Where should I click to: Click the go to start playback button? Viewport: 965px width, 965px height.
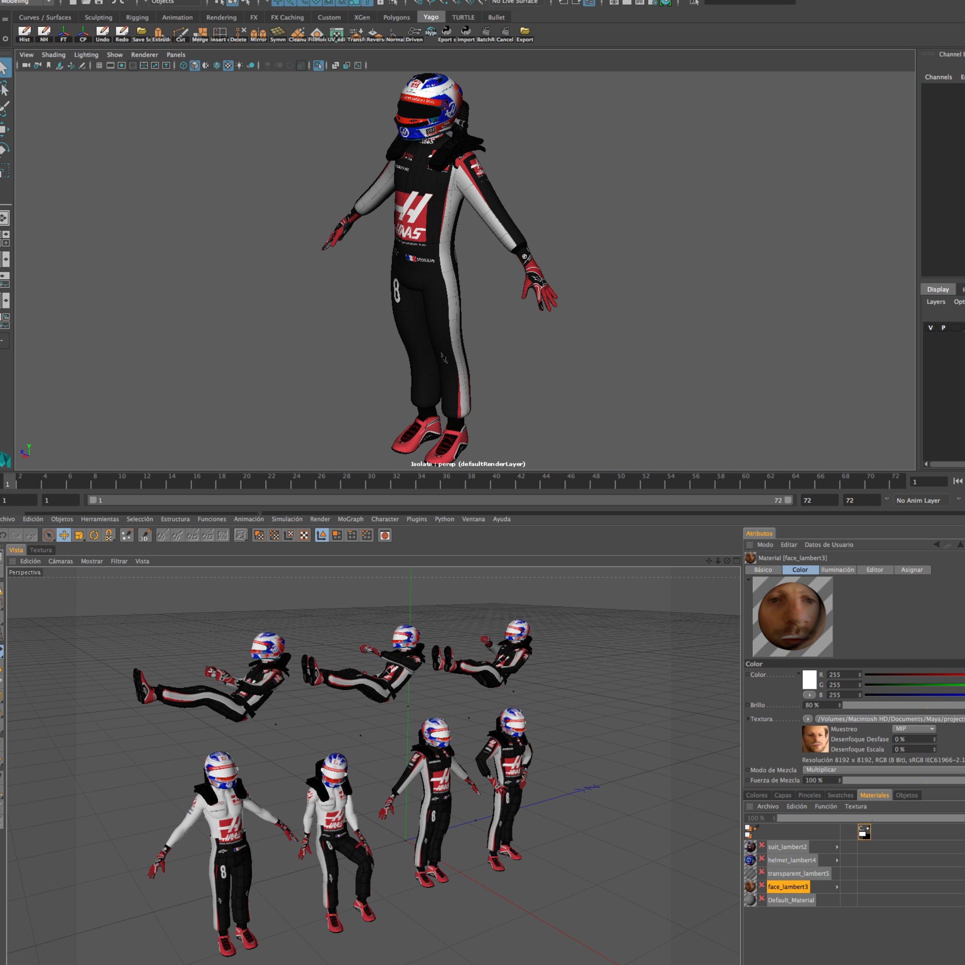958,481
